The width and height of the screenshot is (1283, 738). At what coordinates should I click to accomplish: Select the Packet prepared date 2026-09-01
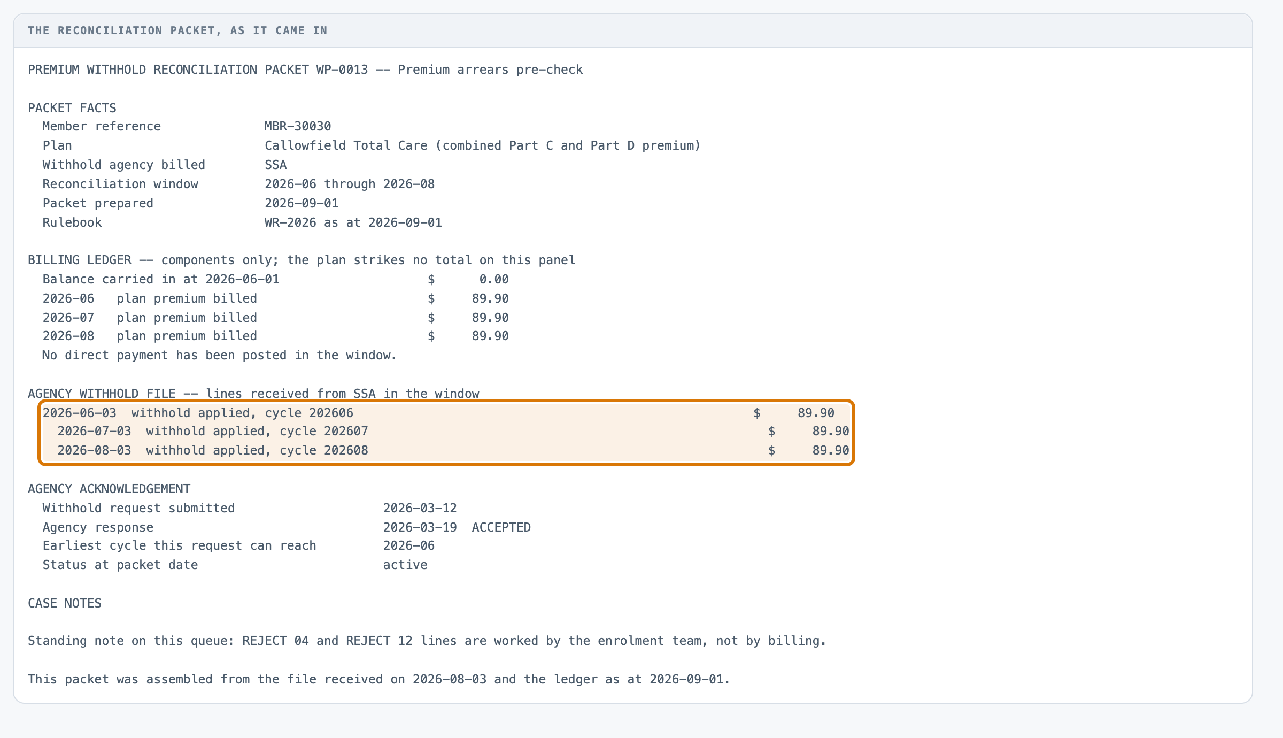point(302,204)
